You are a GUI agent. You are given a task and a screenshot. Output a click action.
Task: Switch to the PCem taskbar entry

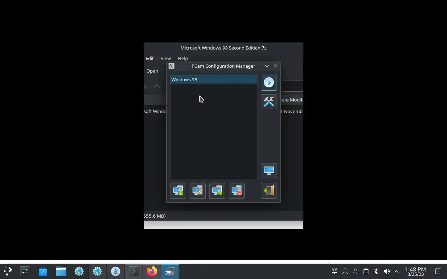(x=170, y=271)
